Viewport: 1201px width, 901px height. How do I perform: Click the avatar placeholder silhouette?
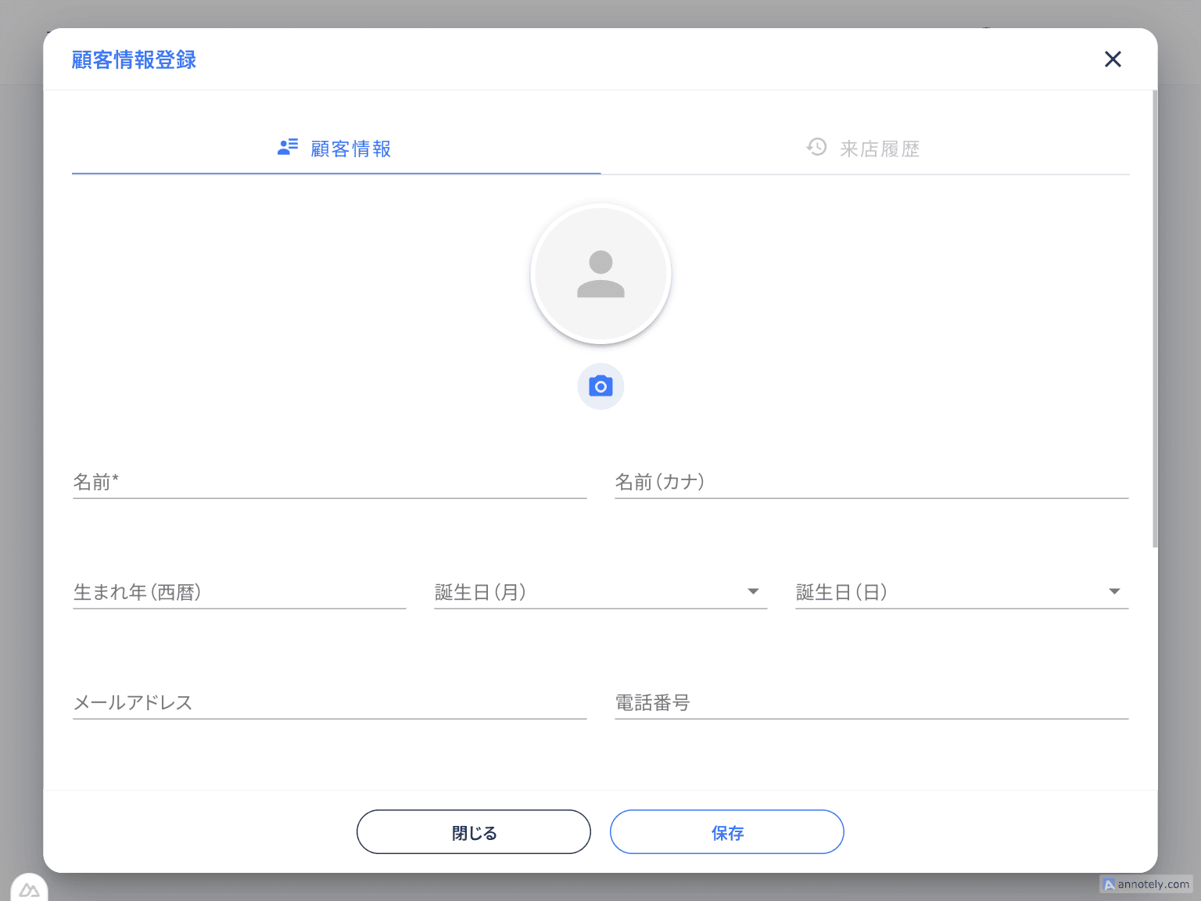point(600,273)
